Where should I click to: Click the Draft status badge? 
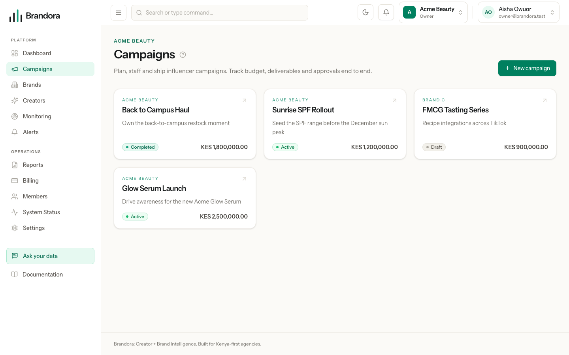click(434, 147)
